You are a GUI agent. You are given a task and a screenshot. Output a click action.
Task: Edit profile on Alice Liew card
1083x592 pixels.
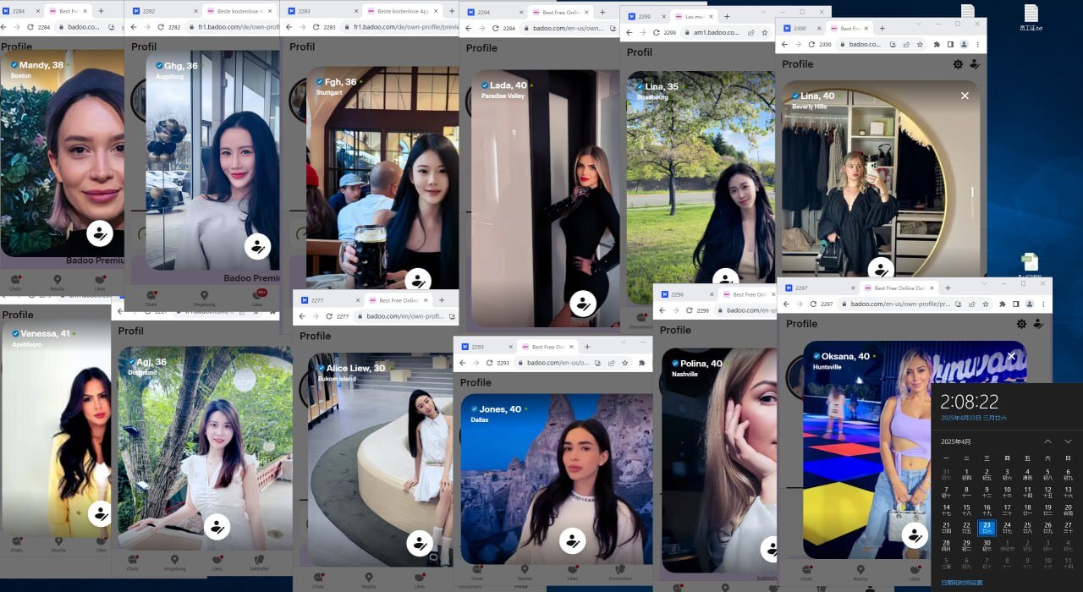(420, 543)
